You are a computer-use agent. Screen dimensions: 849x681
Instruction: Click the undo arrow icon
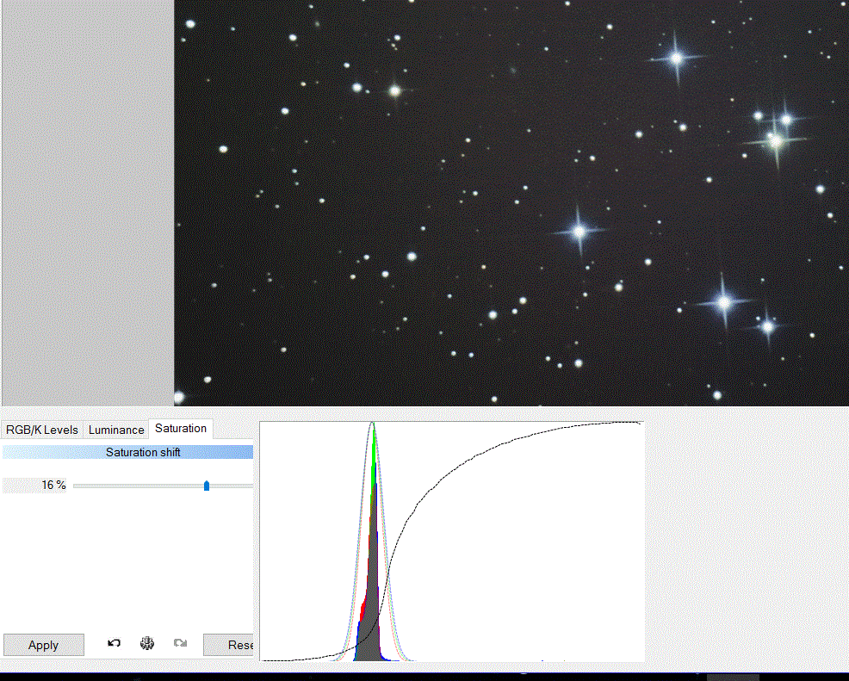pos(114,643)
